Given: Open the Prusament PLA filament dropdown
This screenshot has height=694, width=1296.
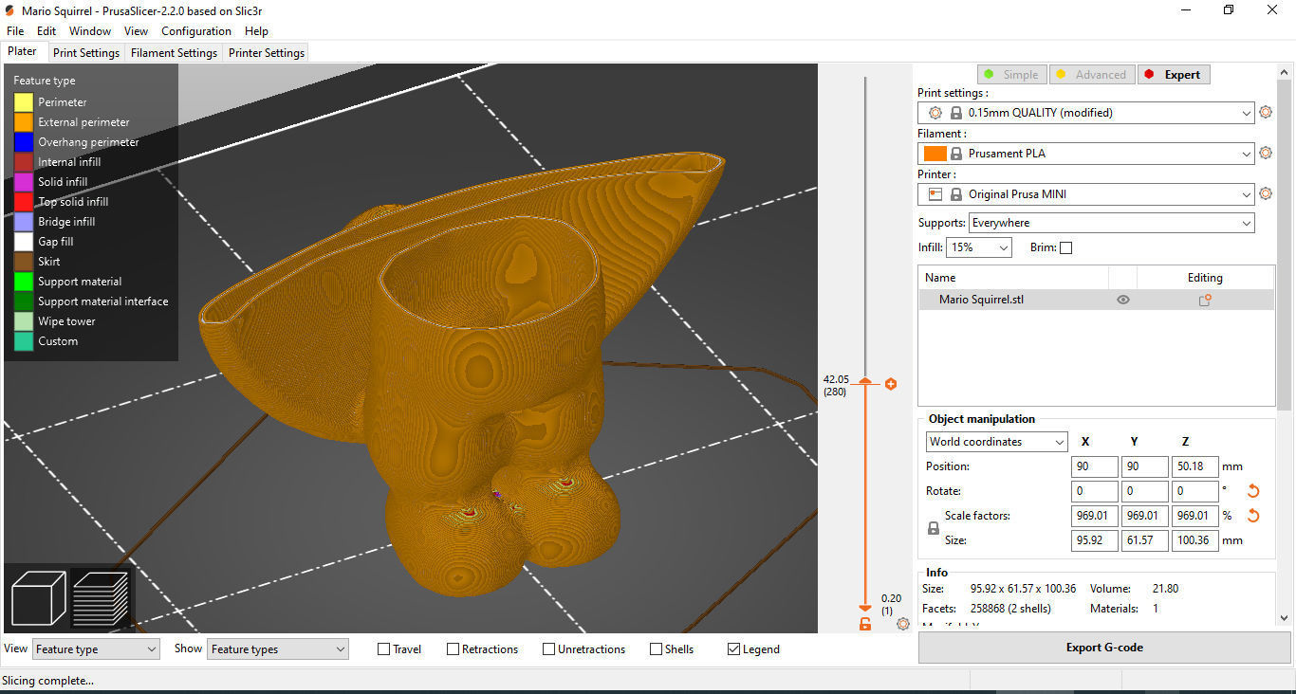Looking at the screenshot, I should 1086,154.
